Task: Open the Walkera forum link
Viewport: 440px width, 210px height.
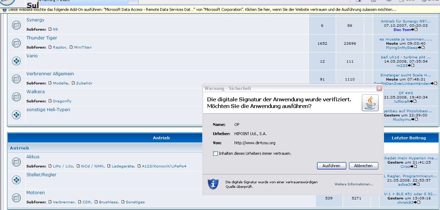Action: pyautogui.click(x=36, y=92)
